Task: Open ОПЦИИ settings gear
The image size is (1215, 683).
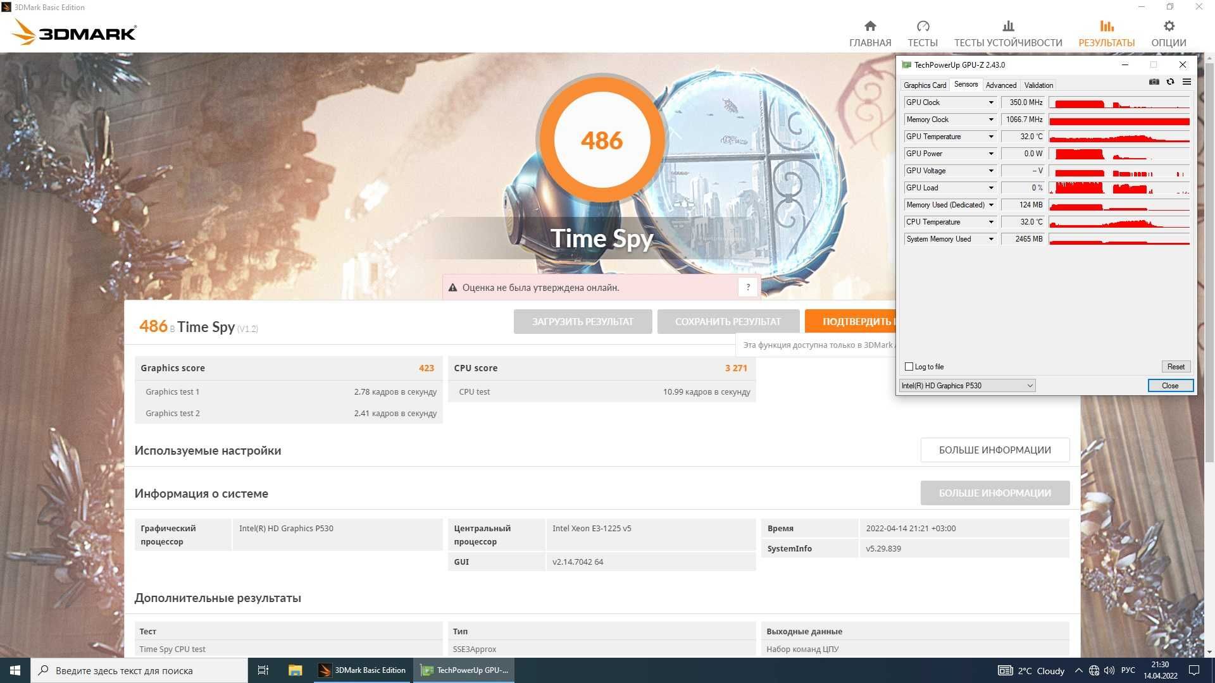Action: coord(1169,34)
